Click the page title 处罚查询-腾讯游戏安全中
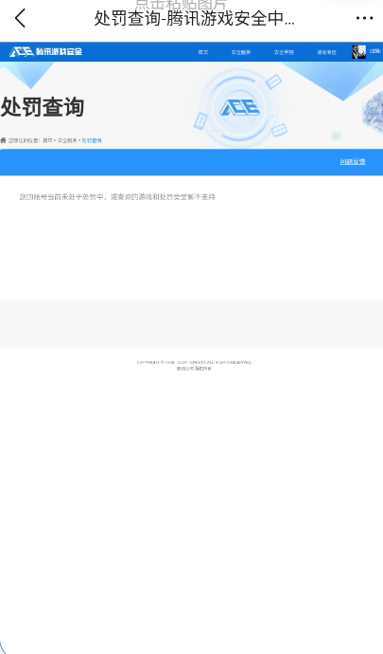383x654 pixels. [195, 18]
